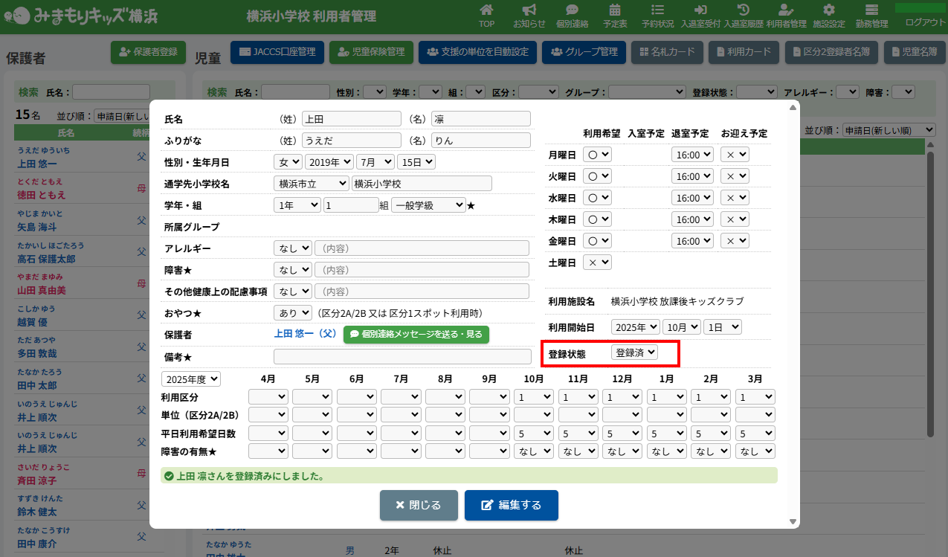
Task: Expand the おやつ dropdown
Action: (x=292, y=313)
